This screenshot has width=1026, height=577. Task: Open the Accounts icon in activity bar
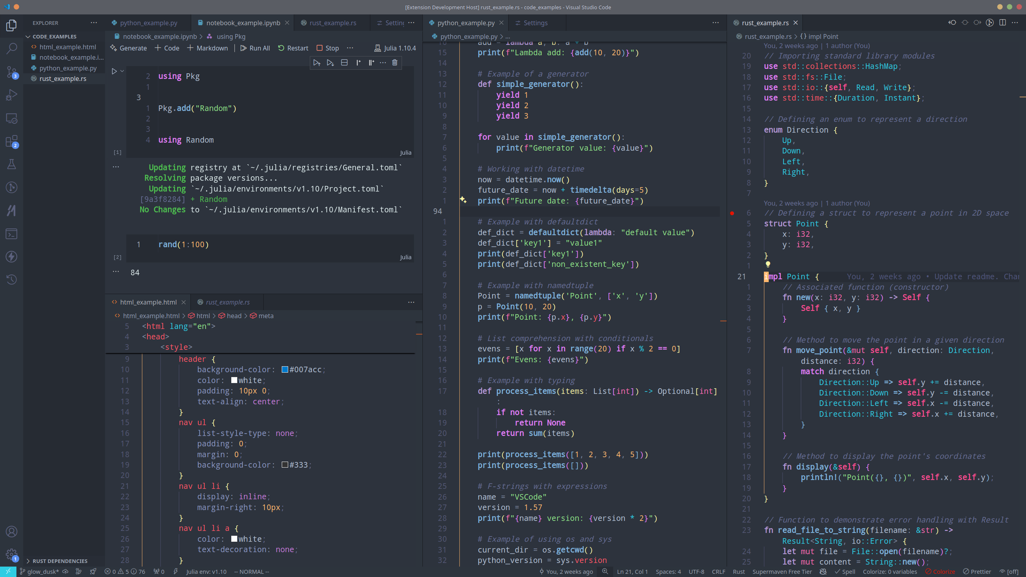click(12, 532)
